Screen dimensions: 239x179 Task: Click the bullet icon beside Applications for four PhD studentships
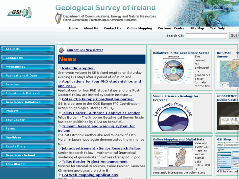click(x=60, y=81)
